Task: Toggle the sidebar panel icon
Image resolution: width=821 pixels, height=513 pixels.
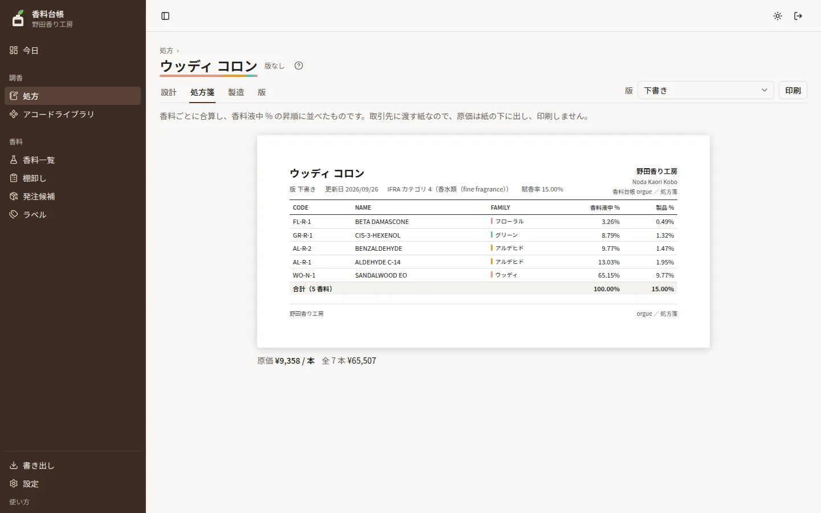Action: click(x=165, y=16)
